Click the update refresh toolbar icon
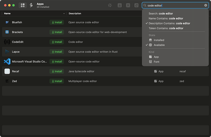 point(136,5)
